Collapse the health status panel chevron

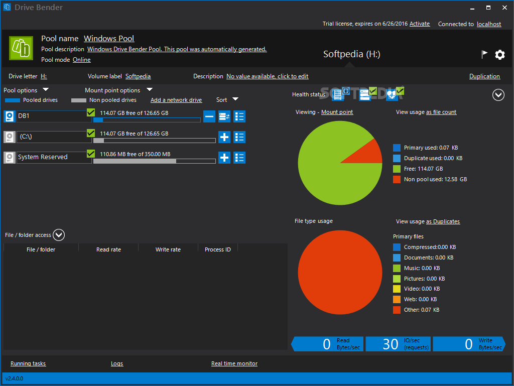point(498,95)
